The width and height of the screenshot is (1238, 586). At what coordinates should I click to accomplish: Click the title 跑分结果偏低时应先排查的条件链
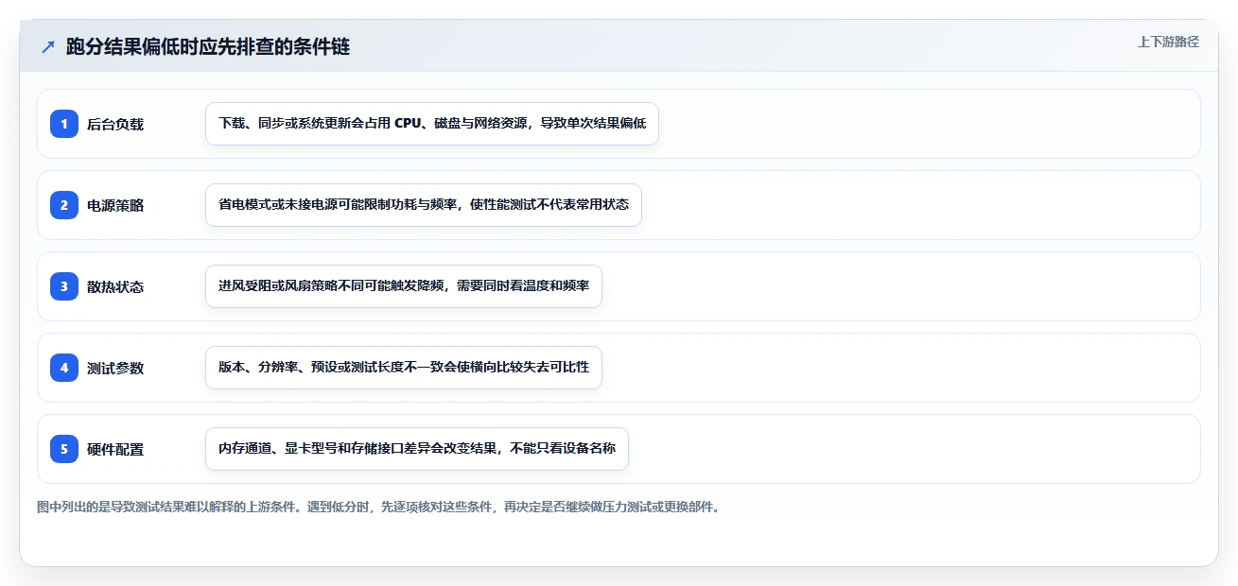(208, 46)
